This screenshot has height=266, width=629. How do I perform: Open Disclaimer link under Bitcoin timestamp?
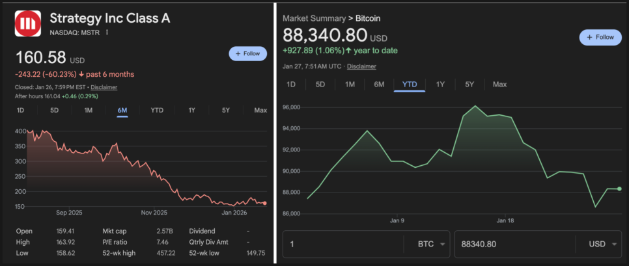coord(361,66)
